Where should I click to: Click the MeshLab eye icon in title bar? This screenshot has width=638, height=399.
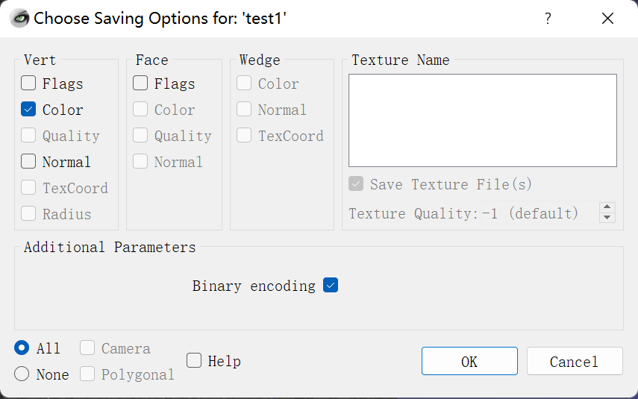(x=19, y=18)
